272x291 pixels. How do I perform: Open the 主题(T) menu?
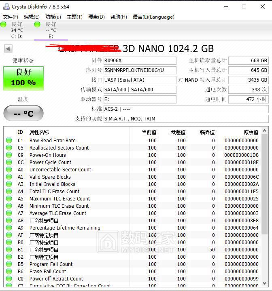[74, 17]
